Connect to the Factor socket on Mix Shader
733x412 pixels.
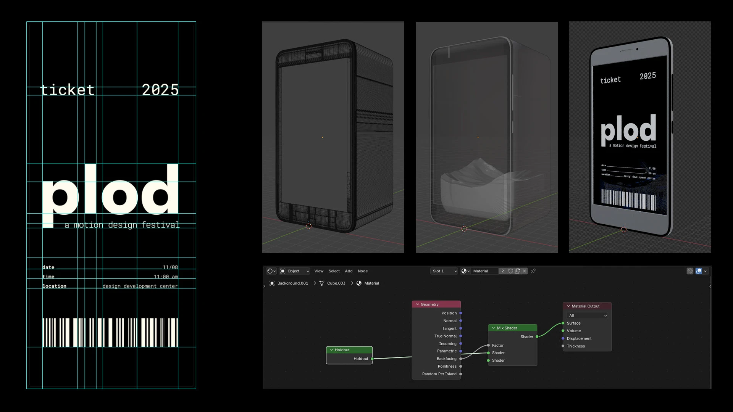[x=489, y=345]
